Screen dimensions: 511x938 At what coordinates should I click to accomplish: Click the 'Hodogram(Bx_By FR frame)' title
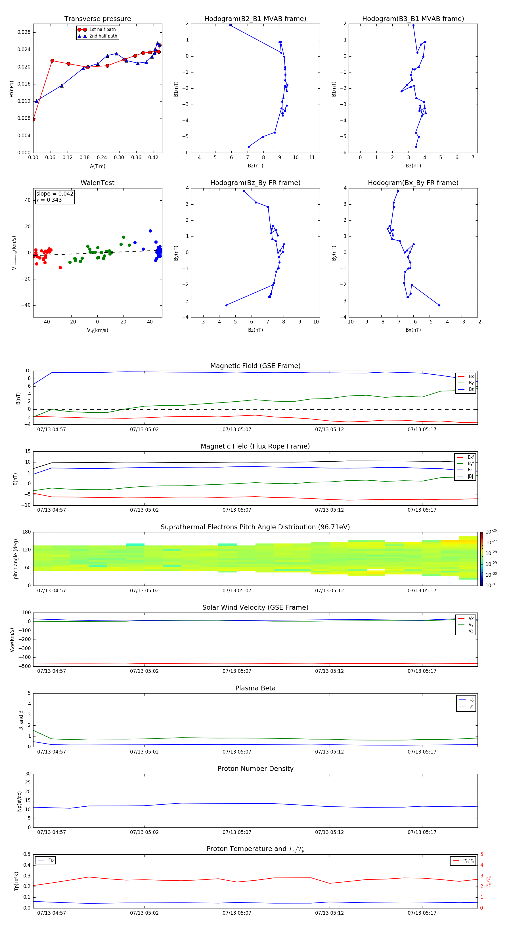click(x=413, y=183)
